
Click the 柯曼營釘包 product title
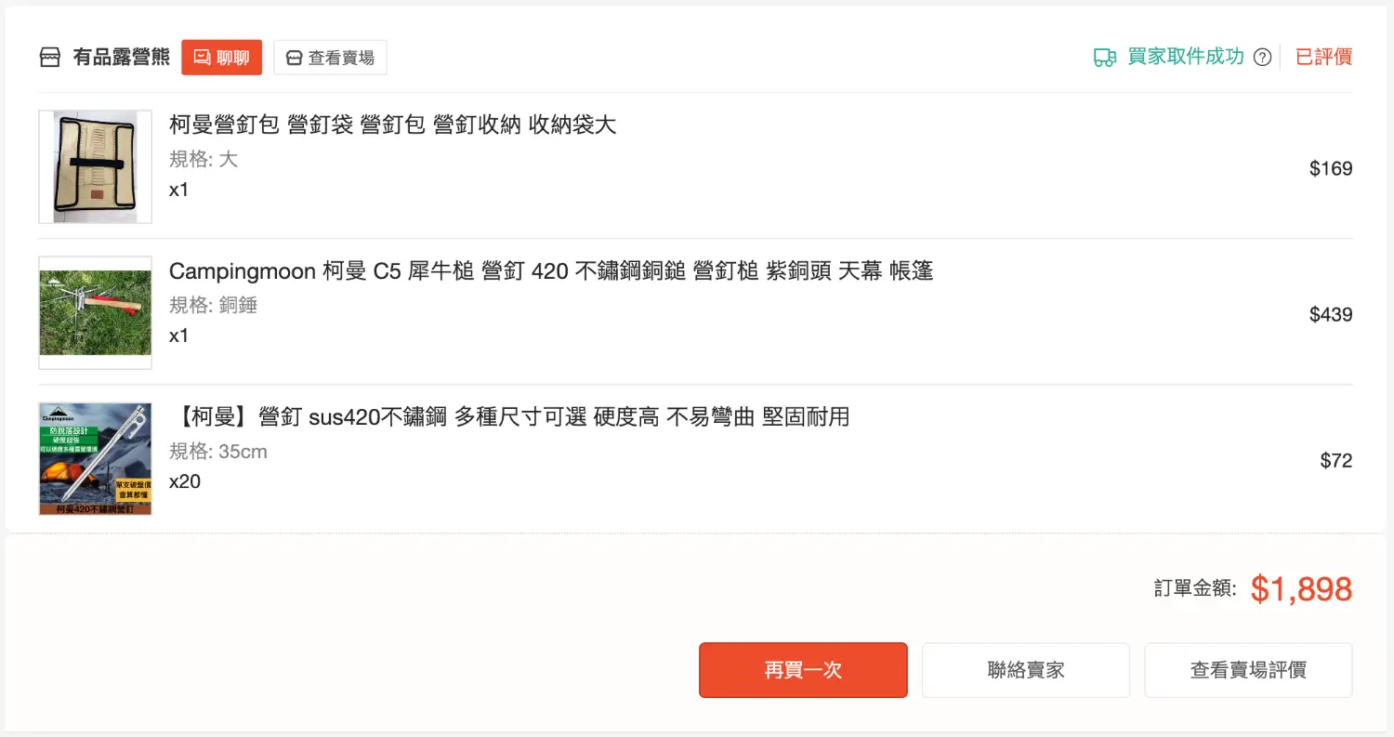tap(392, 125)
